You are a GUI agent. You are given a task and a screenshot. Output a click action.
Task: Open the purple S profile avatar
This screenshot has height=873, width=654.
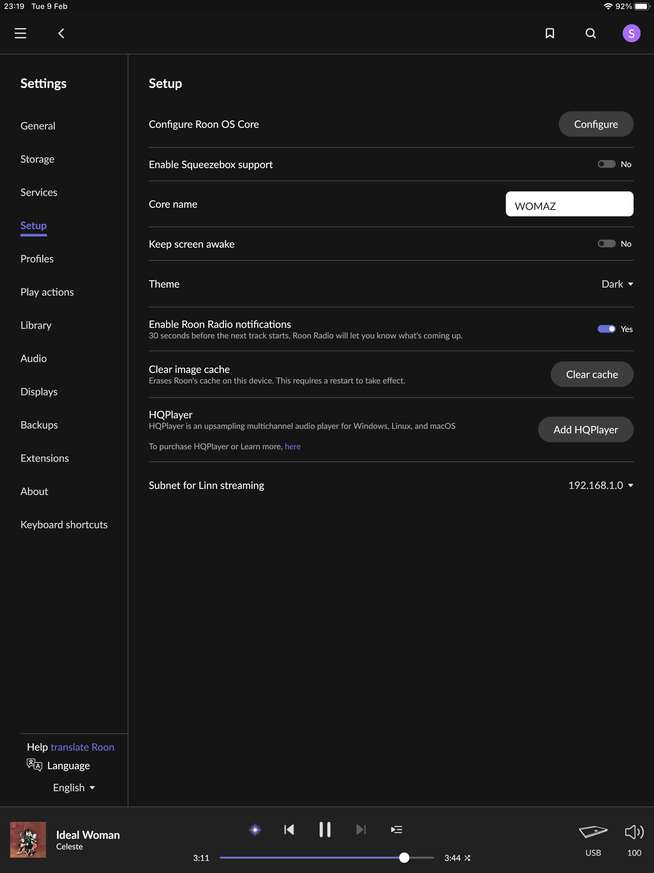pos(631,33)
